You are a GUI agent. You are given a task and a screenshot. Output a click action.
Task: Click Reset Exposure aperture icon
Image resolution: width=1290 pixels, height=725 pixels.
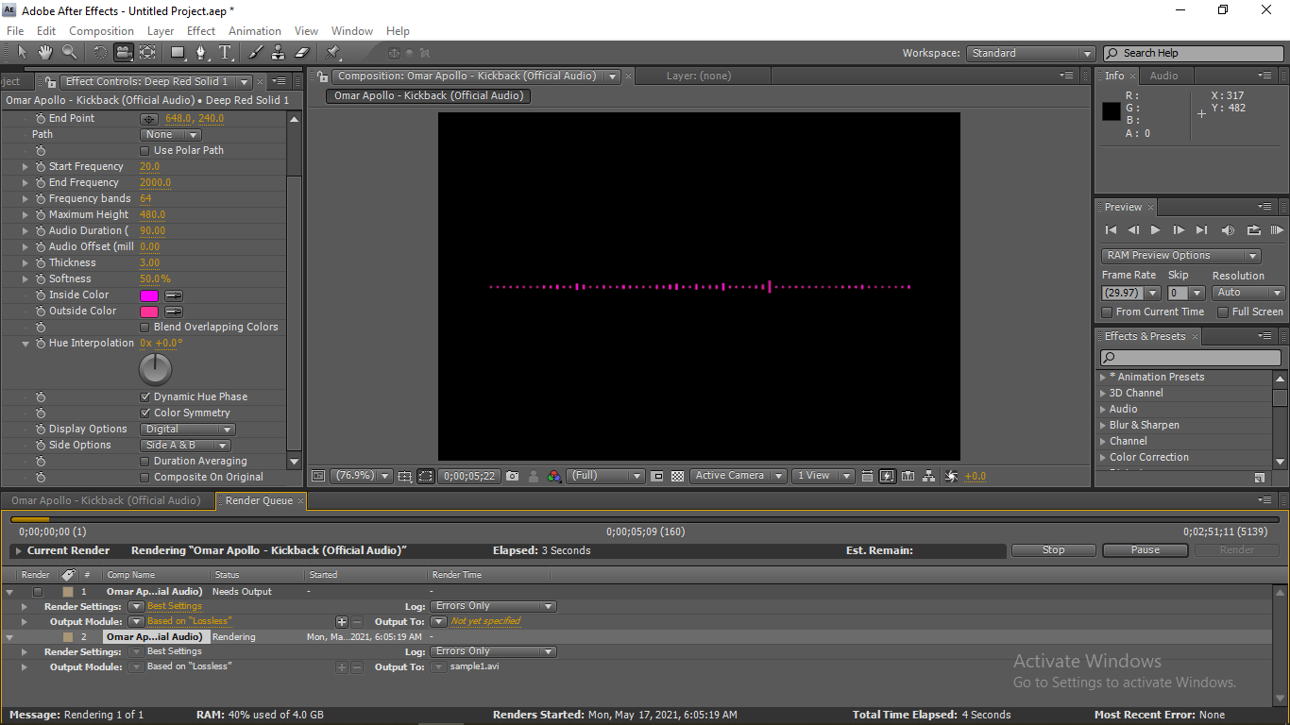pos(951,477)
